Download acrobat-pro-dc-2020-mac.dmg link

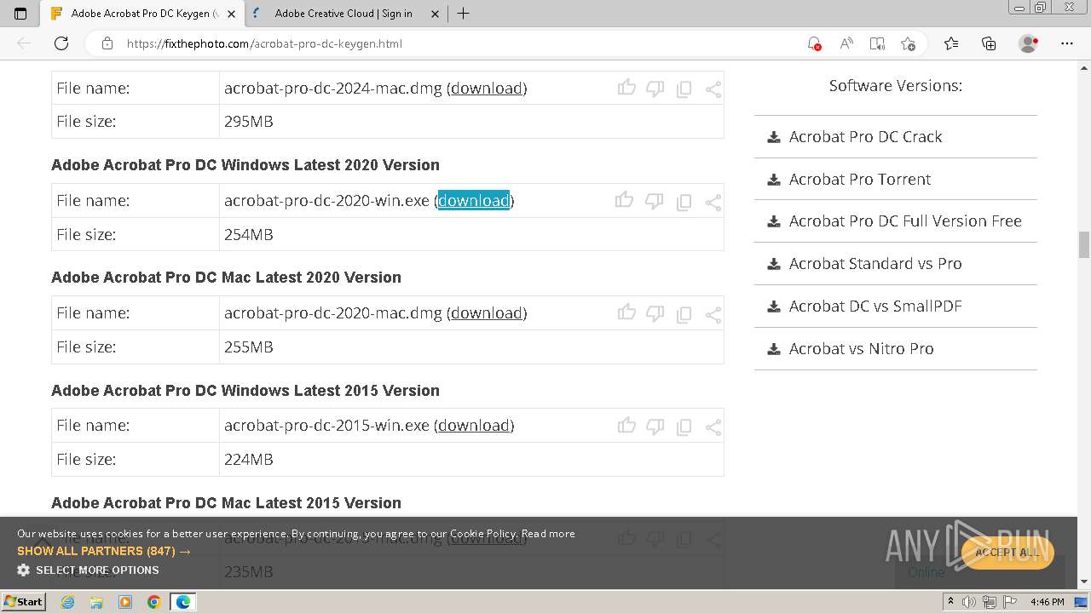487,312
